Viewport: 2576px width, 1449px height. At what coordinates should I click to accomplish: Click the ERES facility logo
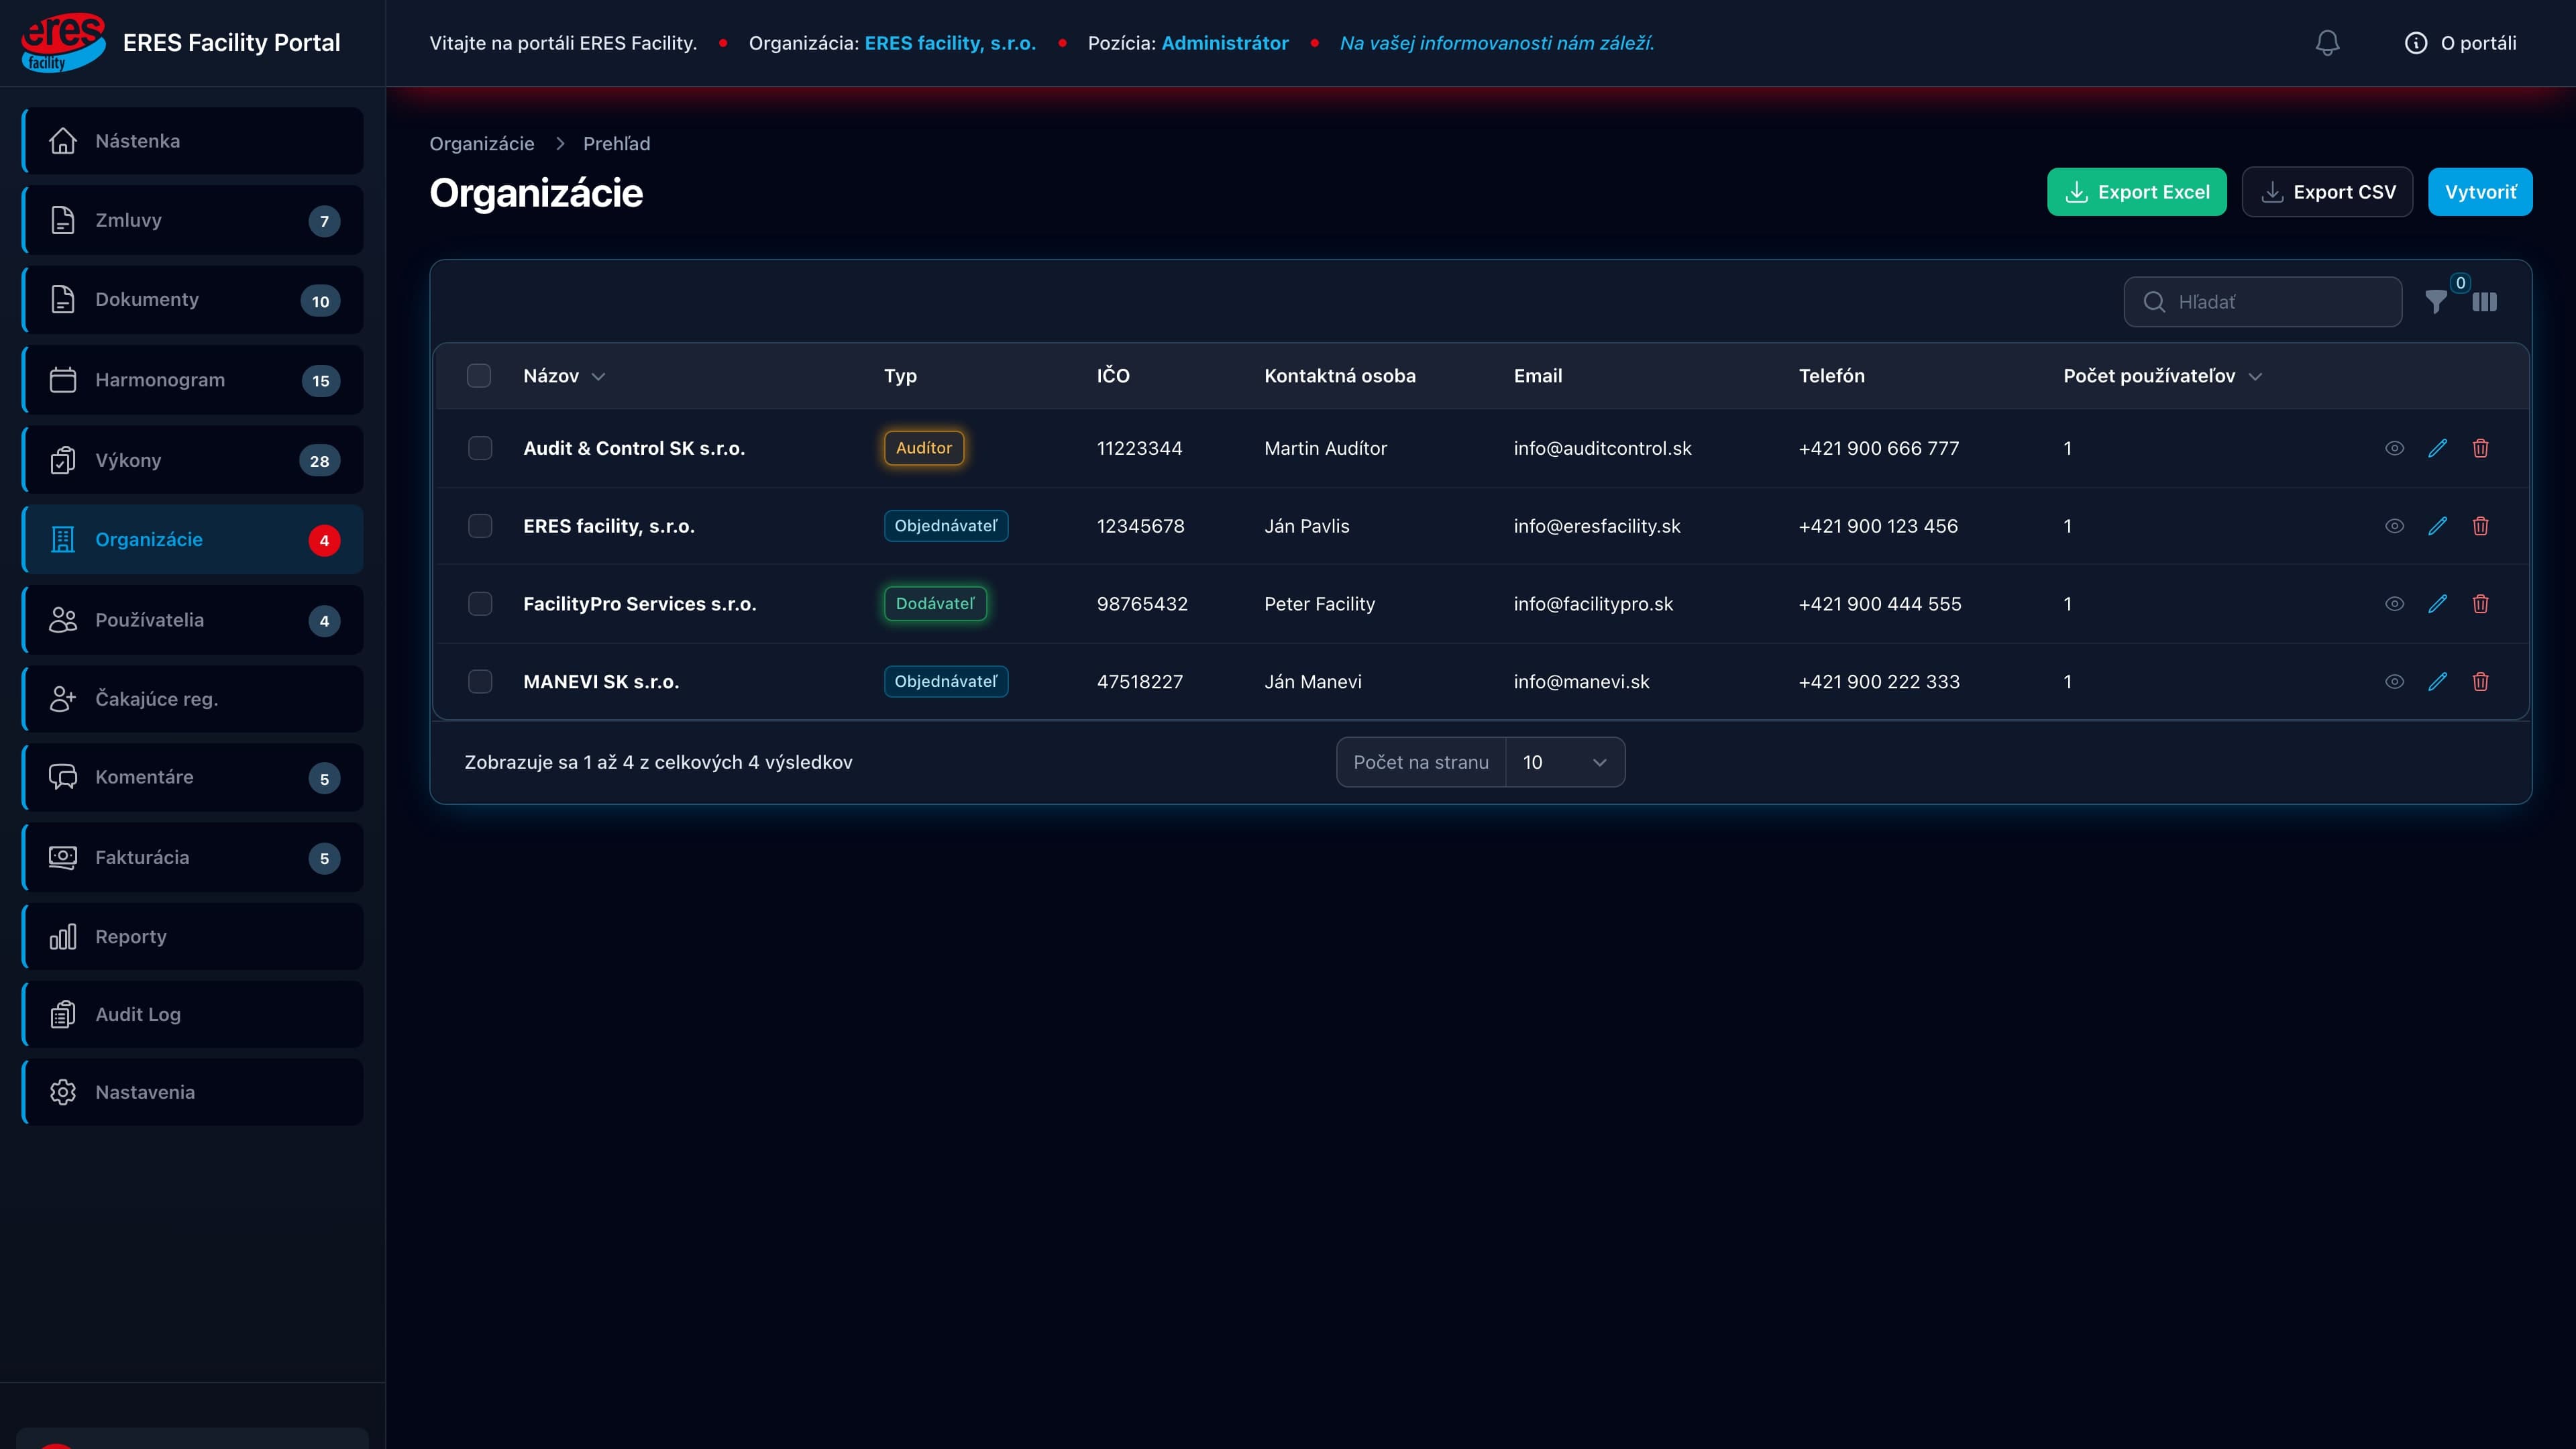tap(63, 43)
